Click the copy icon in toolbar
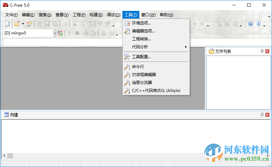Screen dimensions: 272x167 click(82, 24)
